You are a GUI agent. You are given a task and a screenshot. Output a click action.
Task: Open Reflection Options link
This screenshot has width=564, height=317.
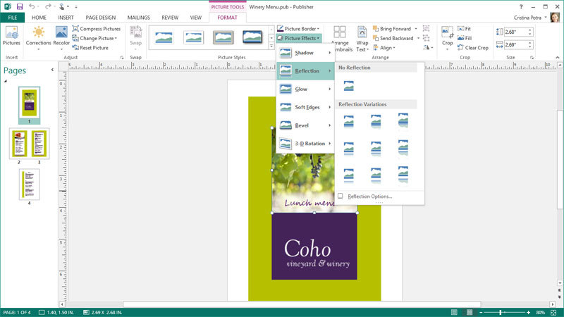coord(365,197)
